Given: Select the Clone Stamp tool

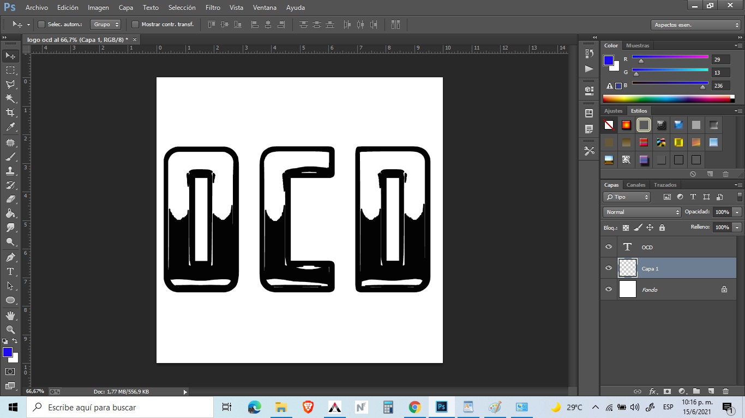Looking at the screenshot, I should click(10, 171).
